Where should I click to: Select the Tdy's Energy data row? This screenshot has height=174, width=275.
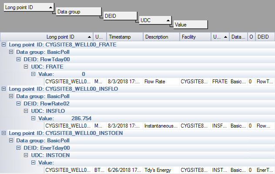point(159,170)
